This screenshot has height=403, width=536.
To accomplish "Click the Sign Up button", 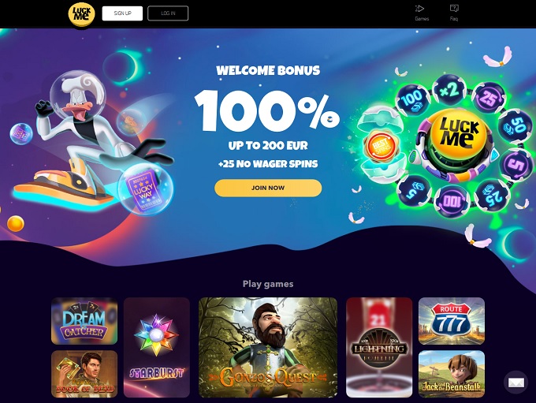I will point(122,13).
